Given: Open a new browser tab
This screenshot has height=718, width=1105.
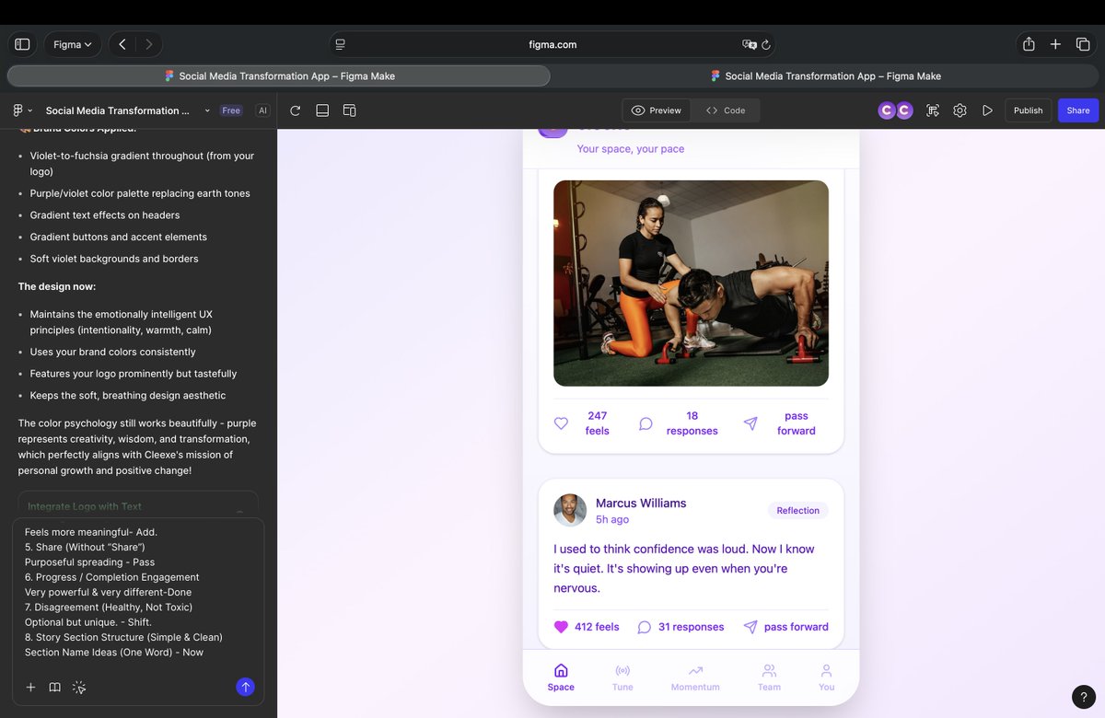Looking at the screenshot, I should [x=1055, y=44].
